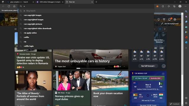Open the feed hamburger menu
The height and width of the screenshot is (106, 189).
[16, 29]
